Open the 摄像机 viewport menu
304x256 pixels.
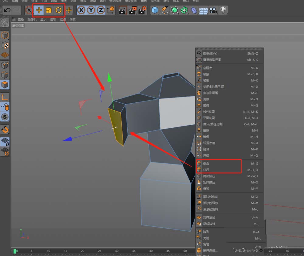coord(32,19)
